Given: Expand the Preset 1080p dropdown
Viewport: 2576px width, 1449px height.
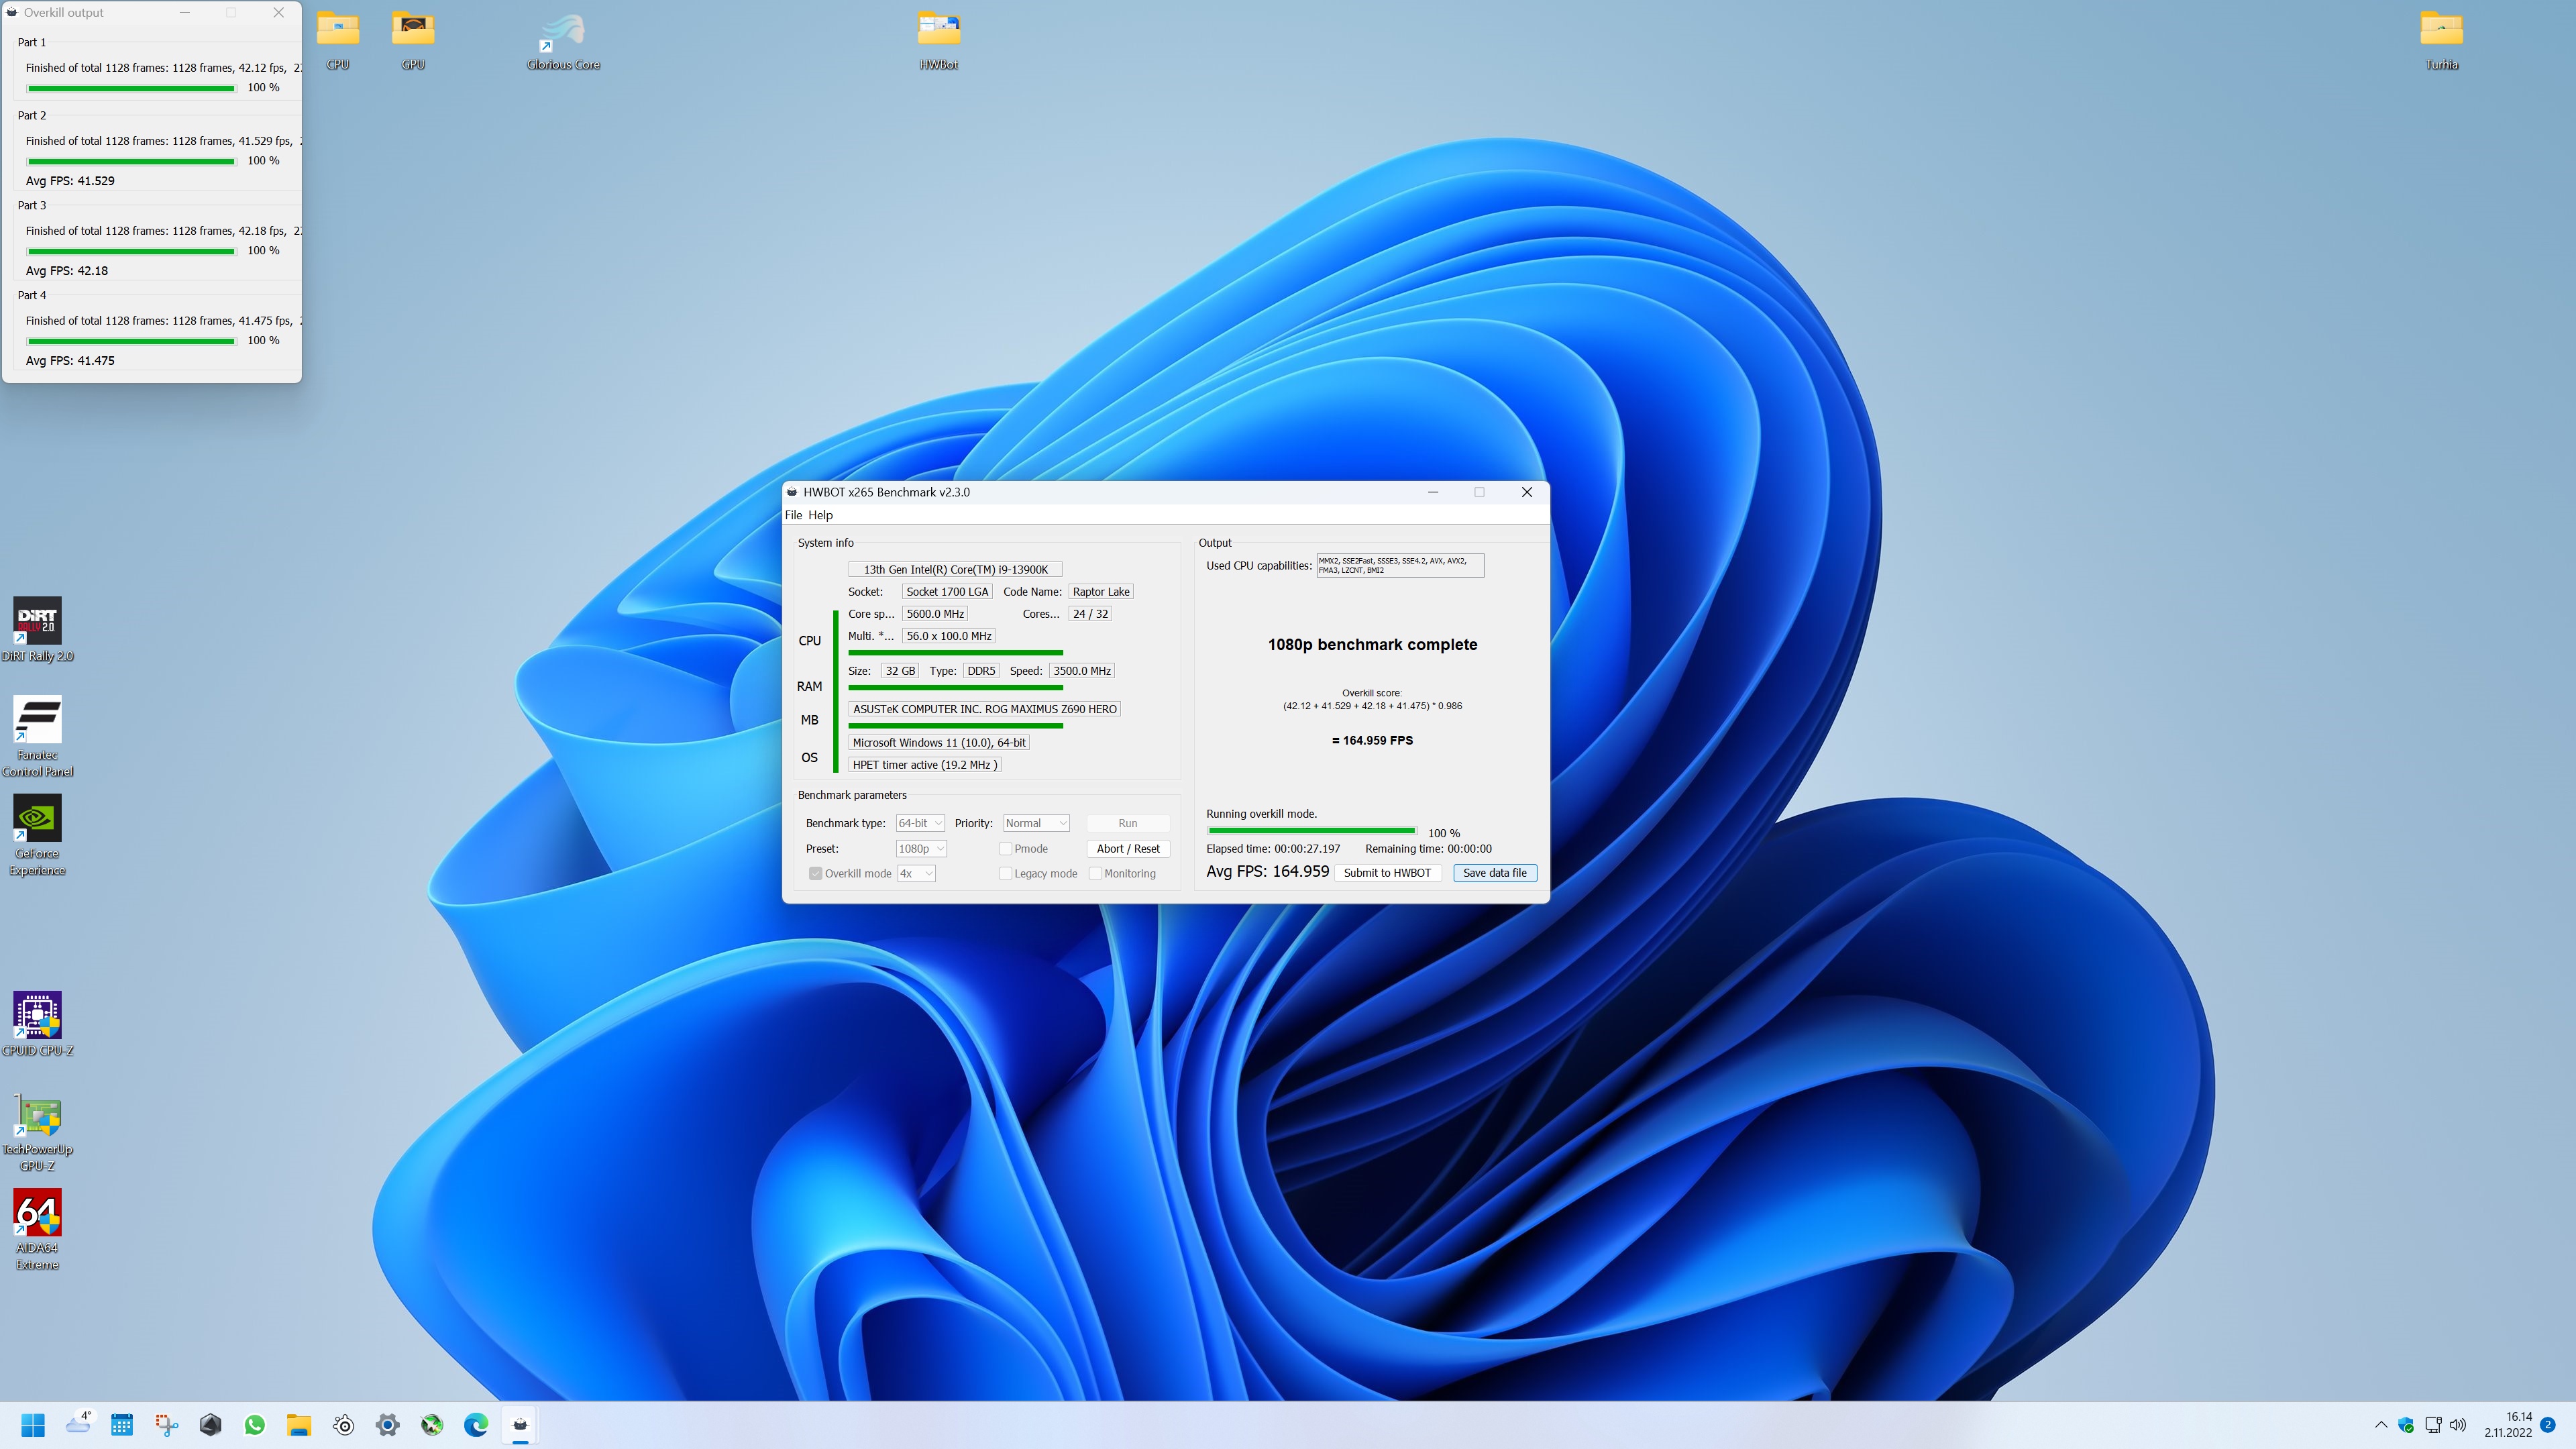Looking at the screenshot, I should click(x=921, y=849).
